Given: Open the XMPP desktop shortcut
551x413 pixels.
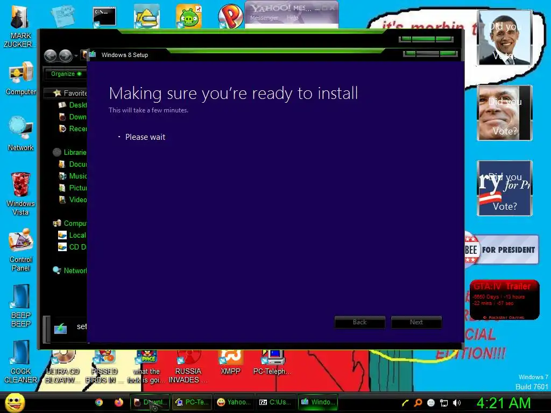Looking at the screenshot, I should pyautogui.click(x=230, y=363).
